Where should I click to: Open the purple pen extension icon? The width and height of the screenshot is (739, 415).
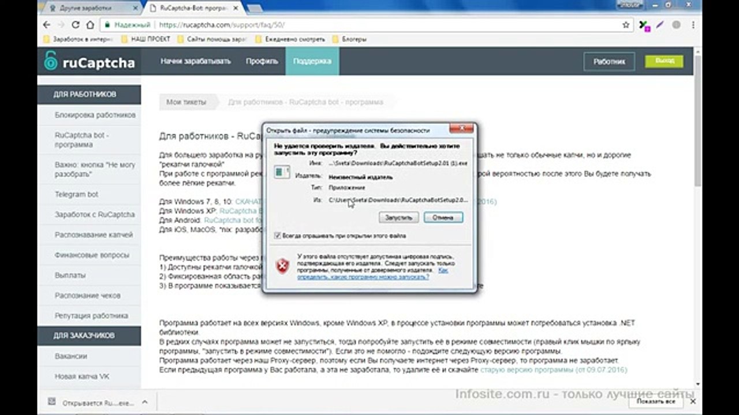point(660,25)
